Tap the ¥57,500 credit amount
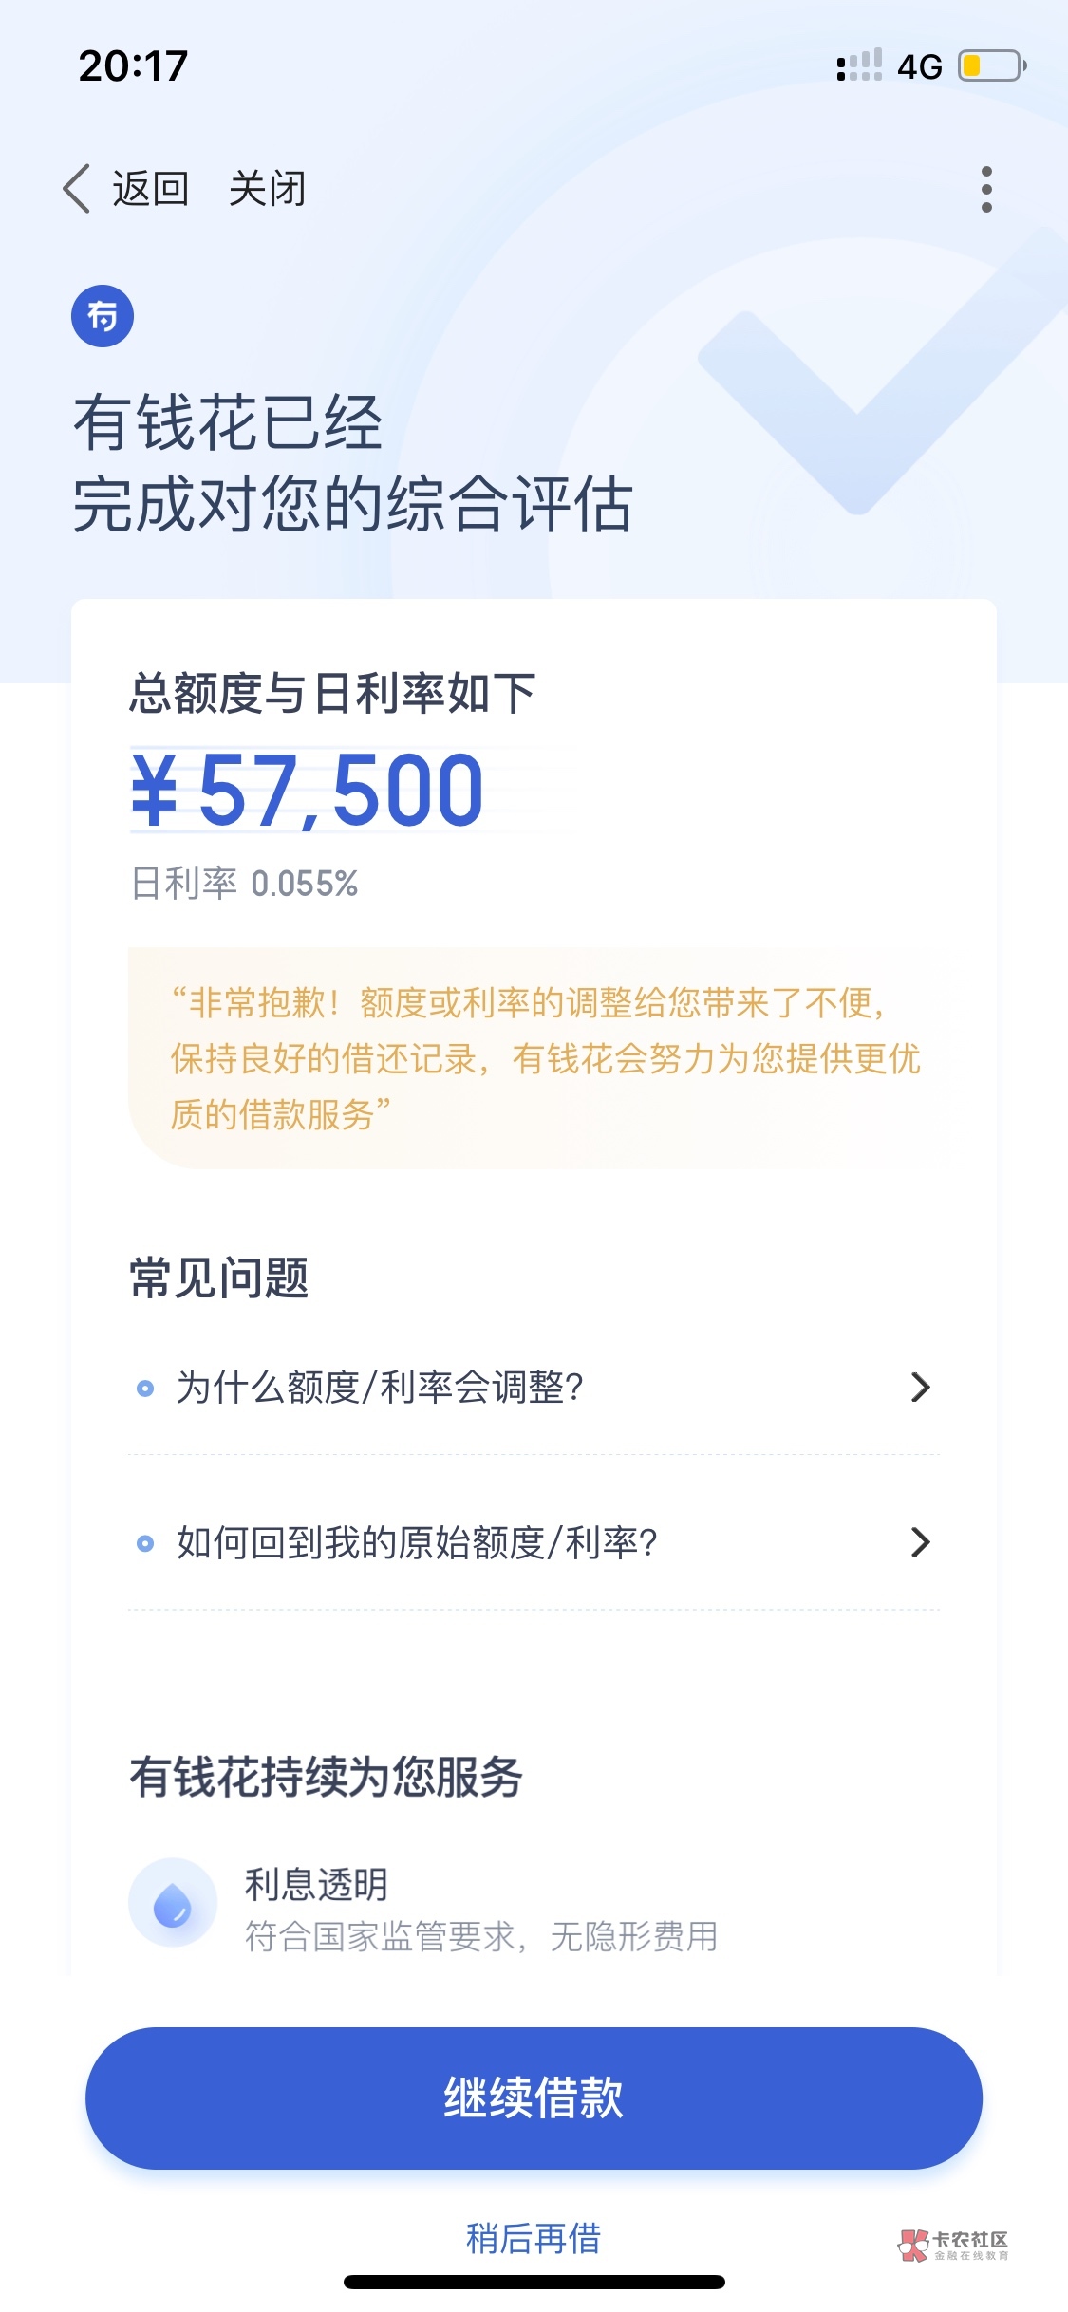 tap(308, 790)
